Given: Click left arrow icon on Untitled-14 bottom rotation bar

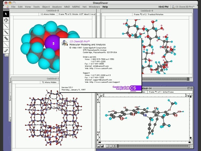Looking at the screenshot, I should 99,142.
